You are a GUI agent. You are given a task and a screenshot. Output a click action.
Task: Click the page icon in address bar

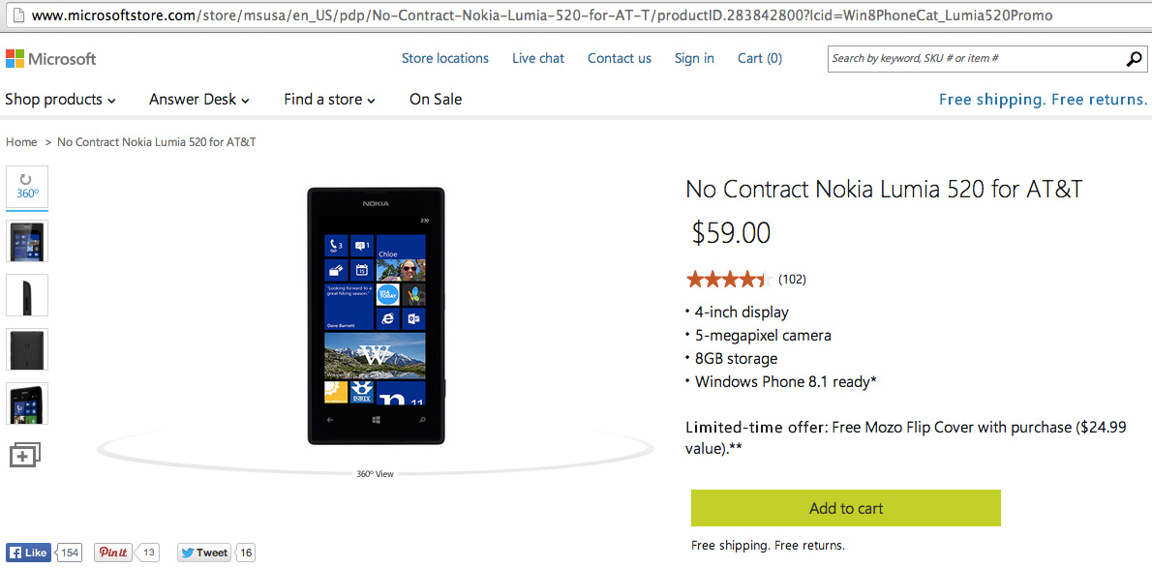click(15, 14)
